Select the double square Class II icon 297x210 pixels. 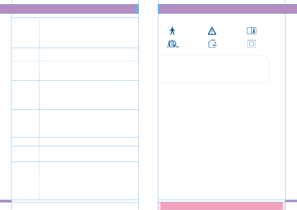pos(252,44)
